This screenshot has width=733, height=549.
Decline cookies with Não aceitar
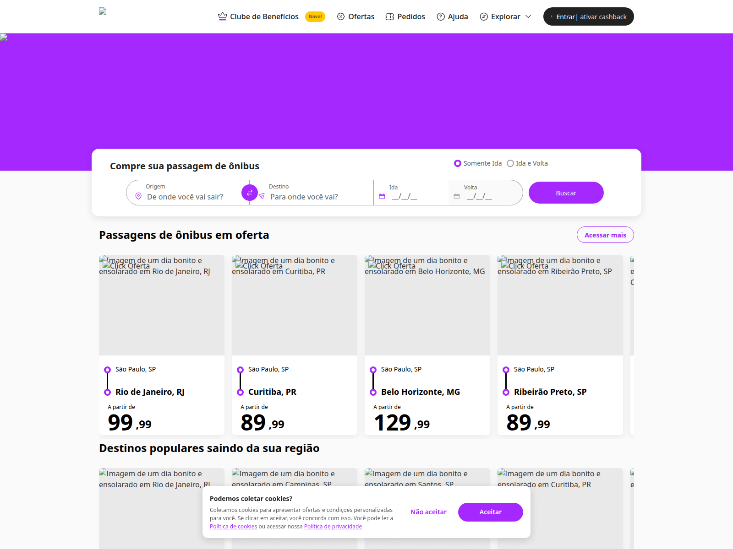(428, 512)
